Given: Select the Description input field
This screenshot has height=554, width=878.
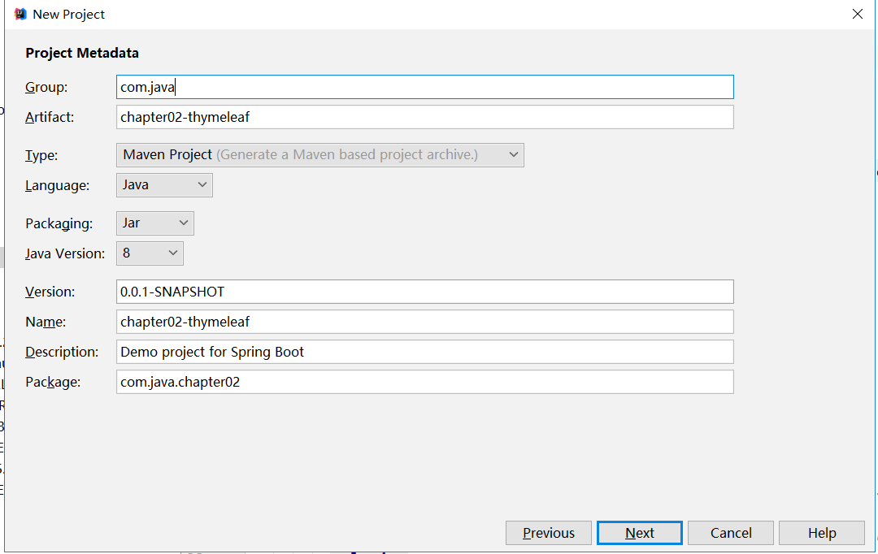Looking at the screenshot, I should [x=425, y=352].
